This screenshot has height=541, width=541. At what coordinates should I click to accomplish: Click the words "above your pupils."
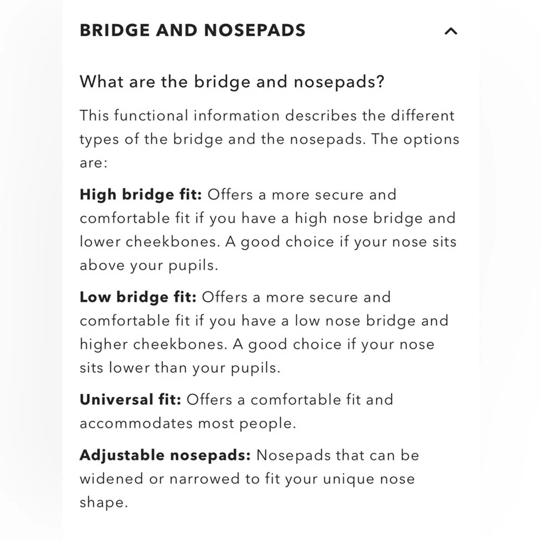pyautogui.click(x=148, y=266)
